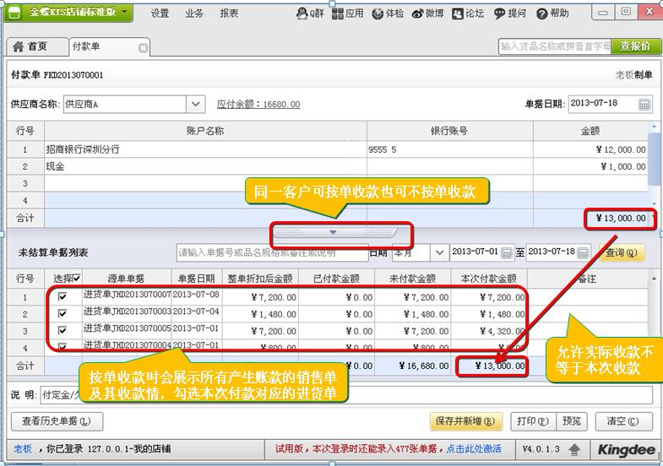This screenshot has height=466, width=663.
Task: Expand the 本月 date range dropdown
Action: click(x=439, y=252)
